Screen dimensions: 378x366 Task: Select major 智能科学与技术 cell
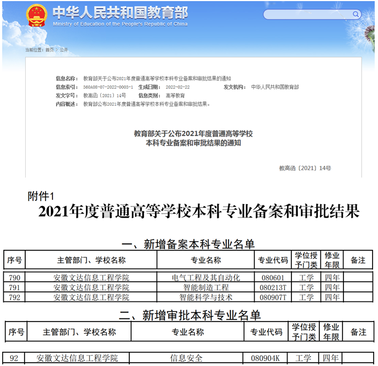click(205, 298)
